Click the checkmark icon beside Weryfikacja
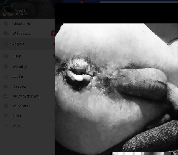The image size is (178, 155). point(6,106)
